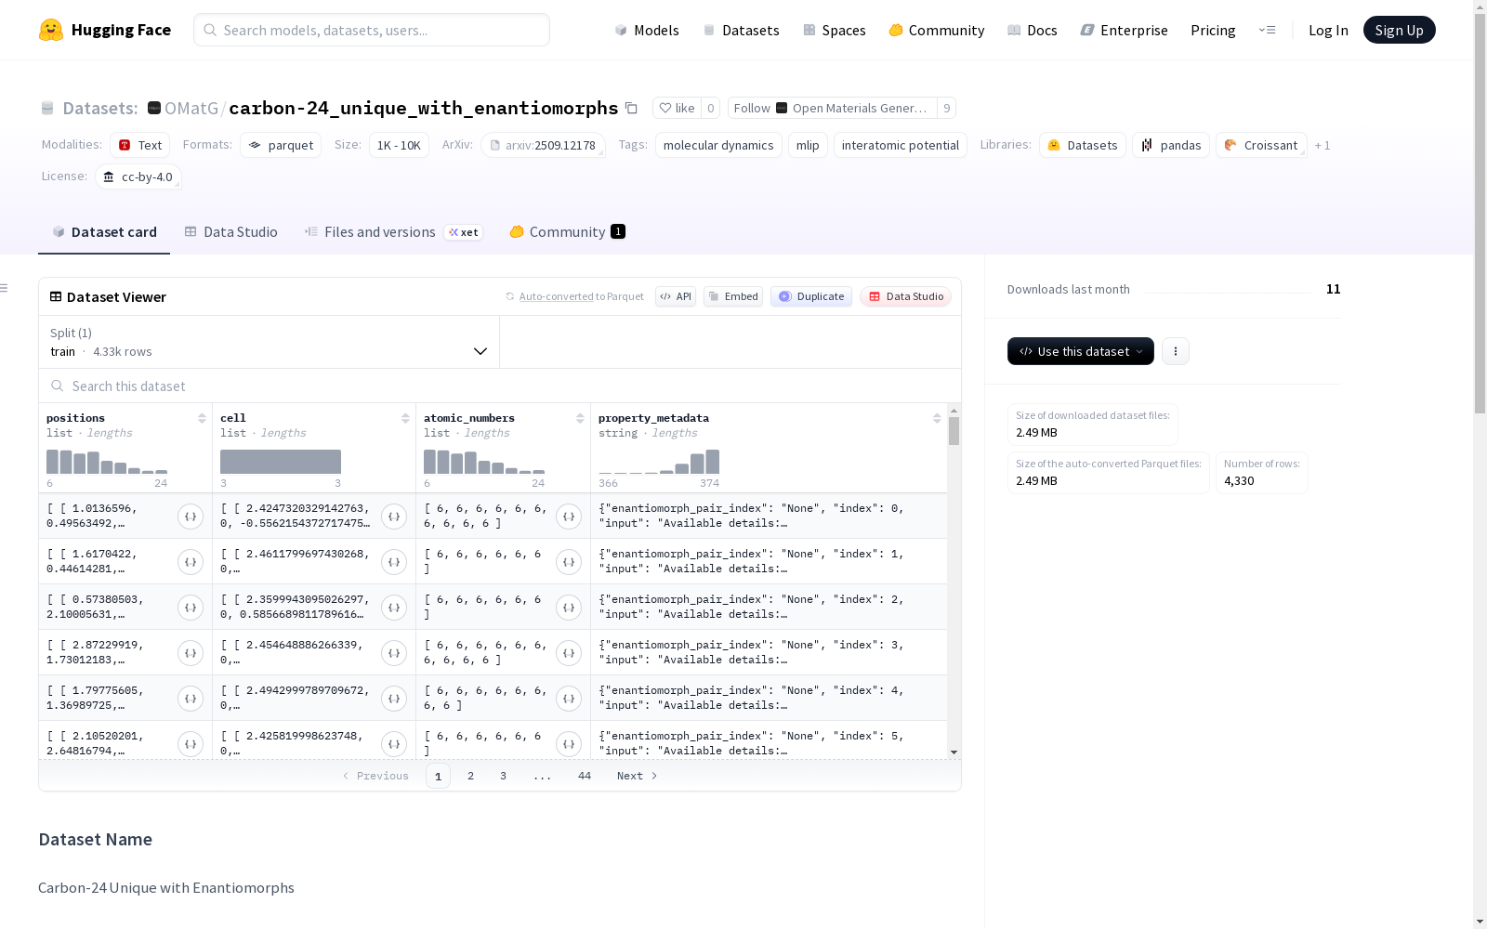Screen dimensions: 1487x929
Task: Expand positions cell in the index 0 row
Action: point(191,517)
